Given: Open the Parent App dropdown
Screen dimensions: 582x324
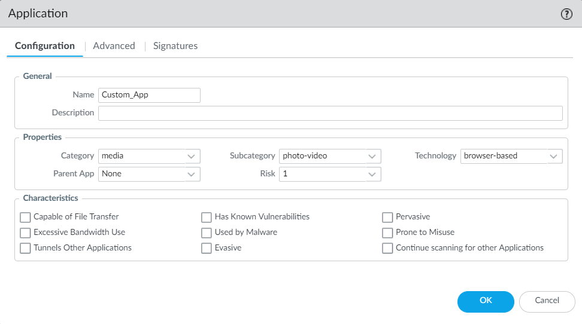Looking at the screenshot, I should (149, 174).
